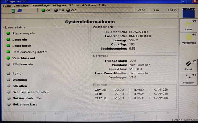The height and width of the screenshot is (123, 198).
Task: Click the Datalogger version V1.8
Action: point(133,77)
